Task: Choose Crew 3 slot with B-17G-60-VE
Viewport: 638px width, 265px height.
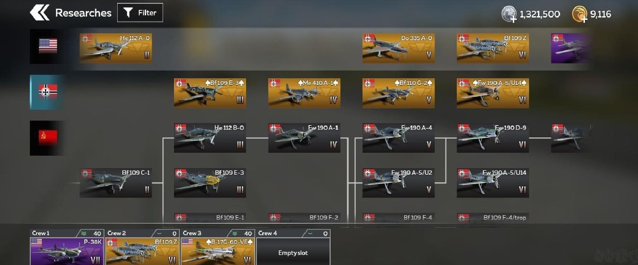Action: coord(217,248)
